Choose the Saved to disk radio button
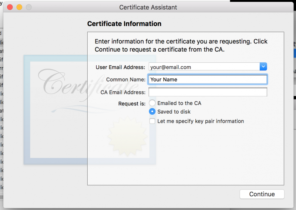Viewport: 296px width, 210px height. (x=152, y=112)
